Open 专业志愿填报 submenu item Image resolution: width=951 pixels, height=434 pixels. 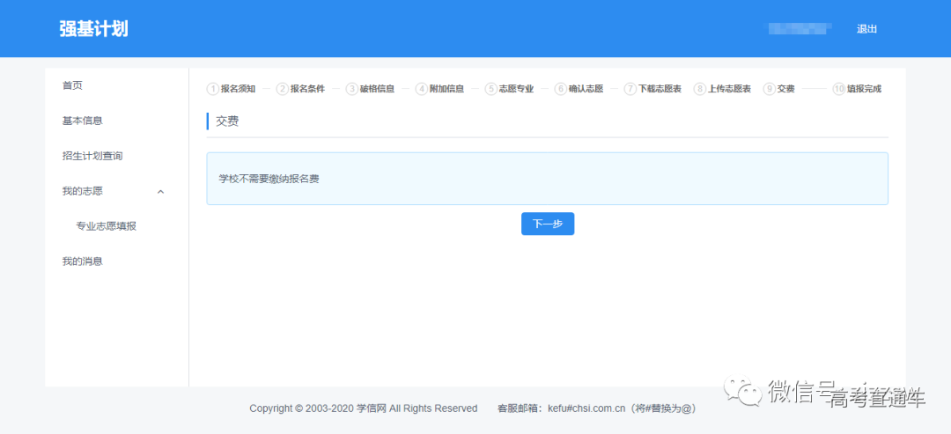(107, 226)
